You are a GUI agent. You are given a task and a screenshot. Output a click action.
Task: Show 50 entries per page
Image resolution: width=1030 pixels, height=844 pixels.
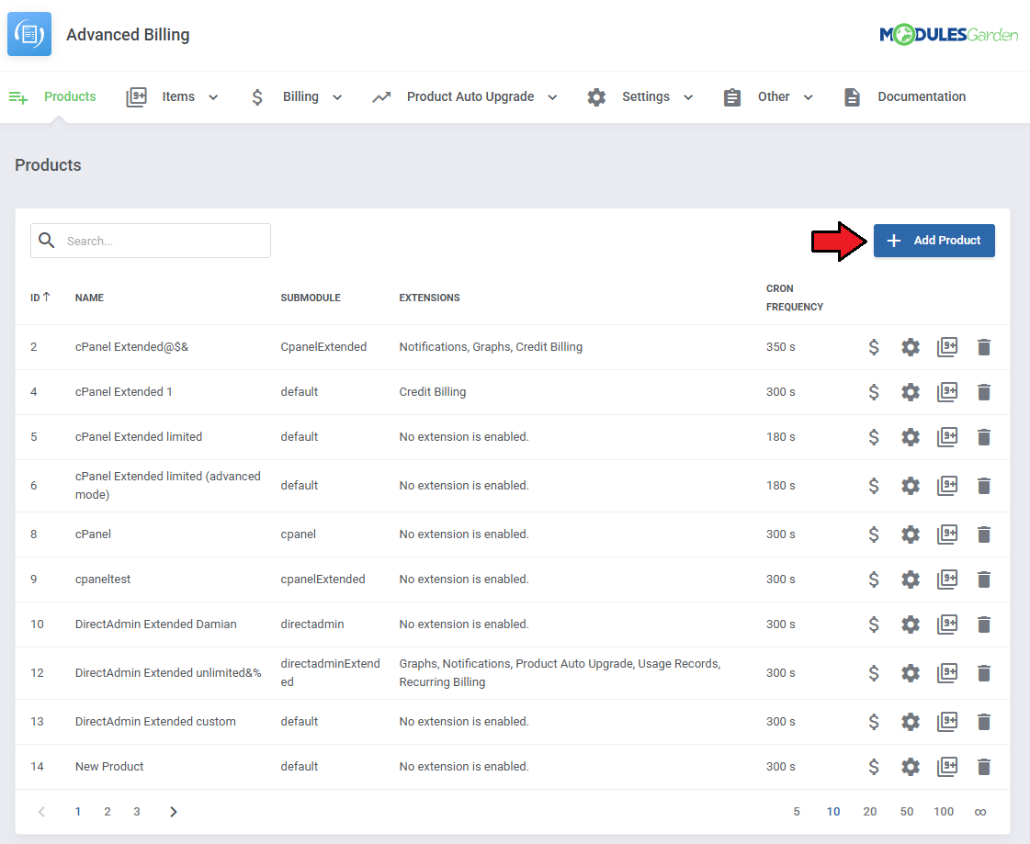(907, 812)
